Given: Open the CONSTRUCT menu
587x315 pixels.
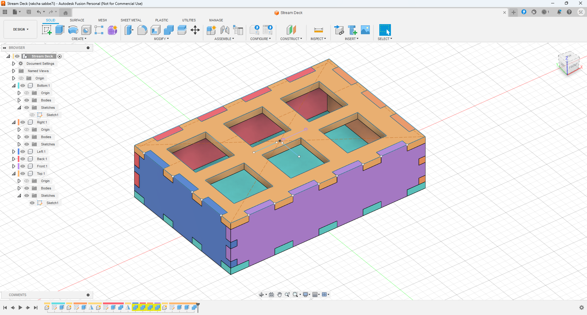Looking at the screenshot, I should [291, 39].
